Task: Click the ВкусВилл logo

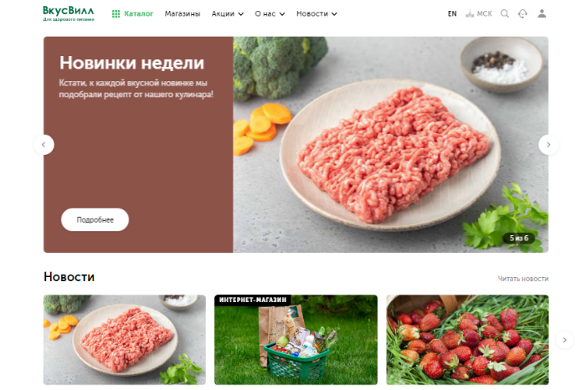Action: 69,13
